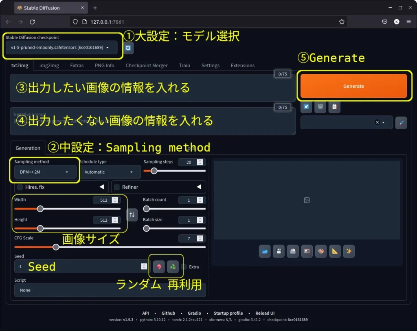Switch to the txt2img tab
Image resolution: width=417 pixels, height=331 pixels.
pos(20,66)
